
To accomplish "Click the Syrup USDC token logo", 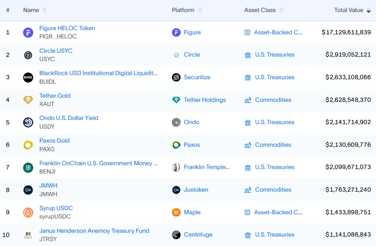I will pyautogui.click(x=28, y=212).
